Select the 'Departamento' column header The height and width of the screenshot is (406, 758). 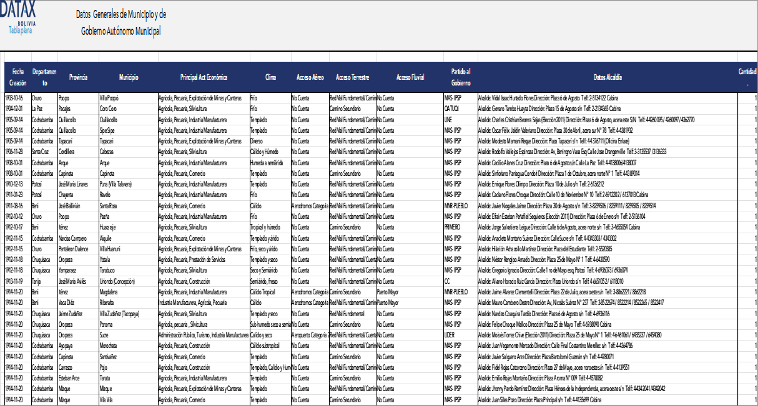coord(44,77)
